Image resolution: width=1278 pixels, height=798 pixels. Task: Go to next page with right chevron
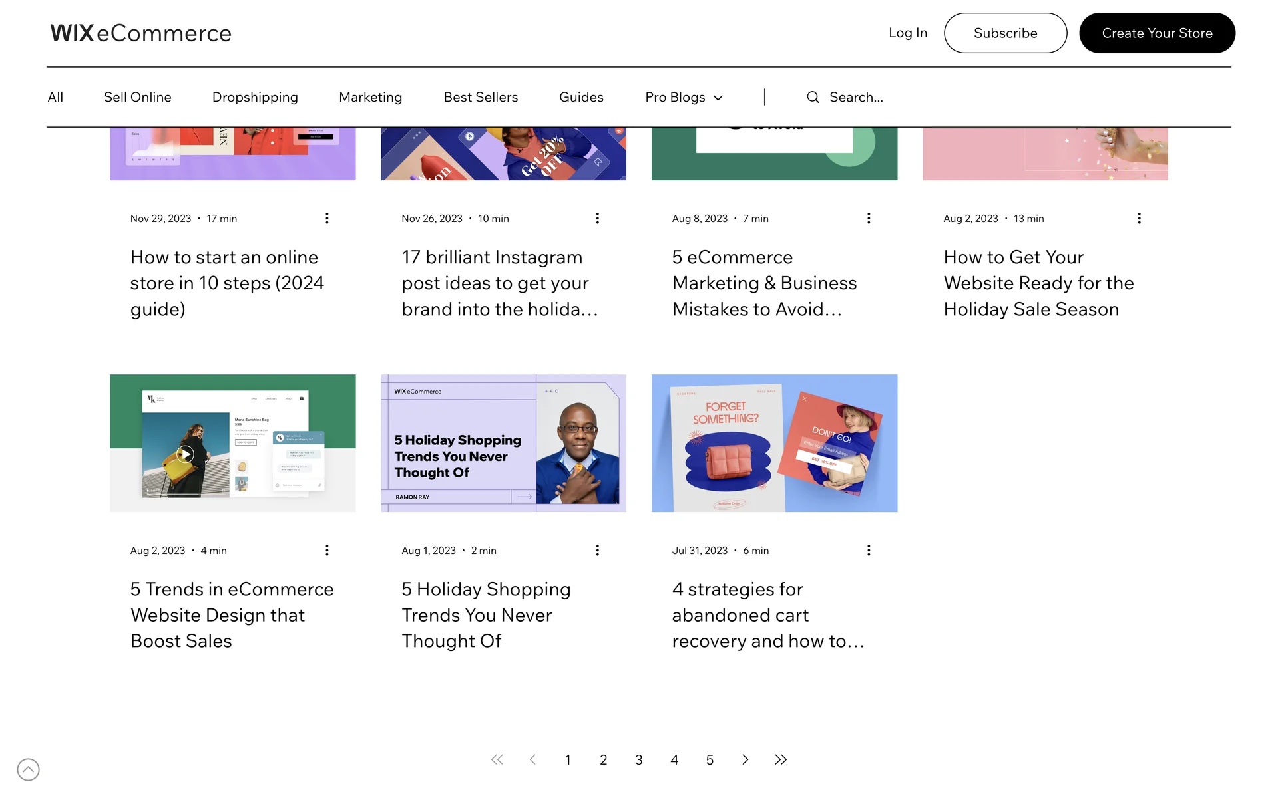[745, 759]
